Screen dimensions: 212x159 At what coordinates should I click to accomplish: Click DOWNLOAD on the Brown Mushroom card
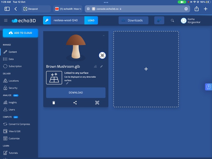point(76,93)
